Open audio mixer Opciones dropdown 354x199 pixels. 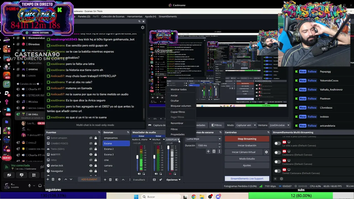click(x=173, y=180)
